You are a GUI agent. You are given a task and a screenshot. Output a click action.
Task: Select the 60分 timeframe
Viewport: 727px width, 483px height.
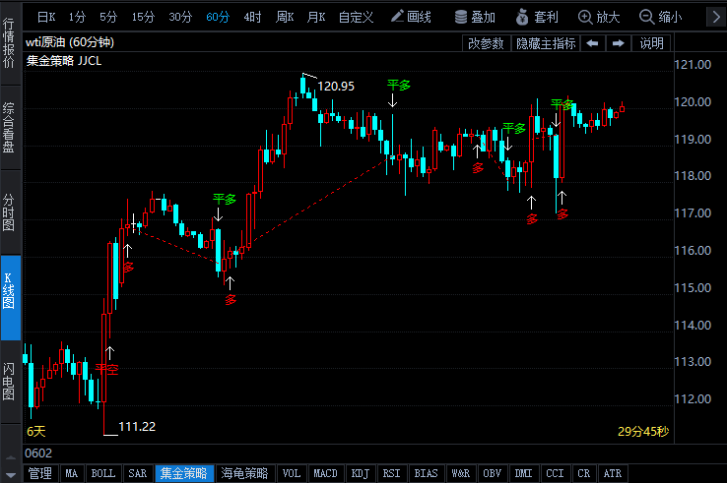(x=218, y=17)
